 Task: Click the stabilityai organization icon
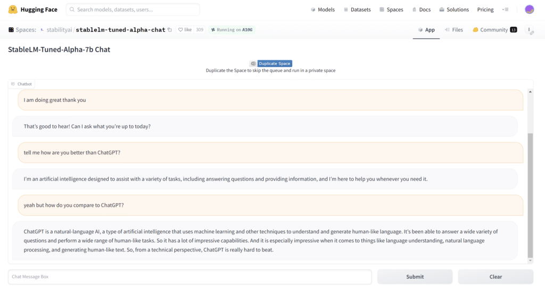[x=42, y=30]
